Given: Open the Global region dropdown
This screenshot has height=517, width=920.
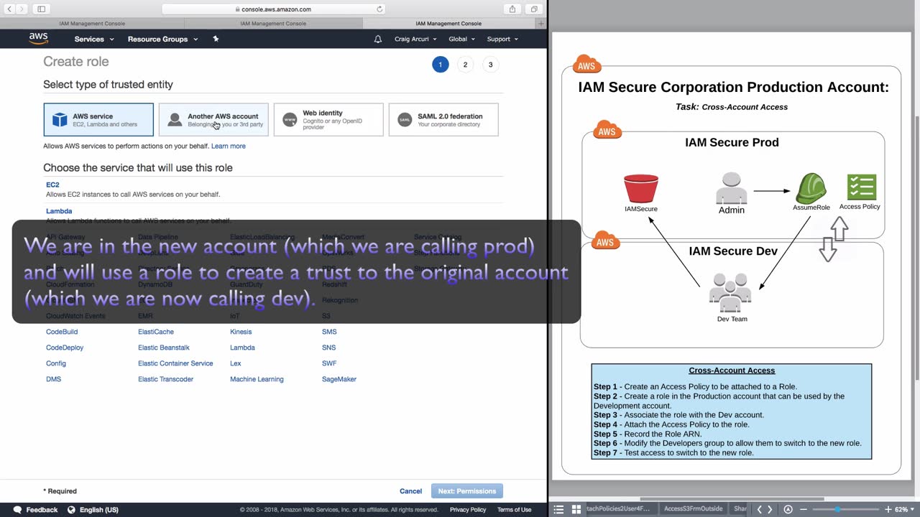Looking at the screenshot, I should pyautogui.click(x=461, y=39).
